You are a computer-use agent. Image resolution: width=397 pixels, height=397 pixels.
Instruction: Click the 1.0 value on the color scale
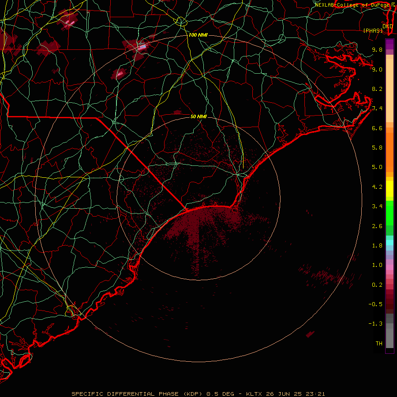click(x=377, y=265)
